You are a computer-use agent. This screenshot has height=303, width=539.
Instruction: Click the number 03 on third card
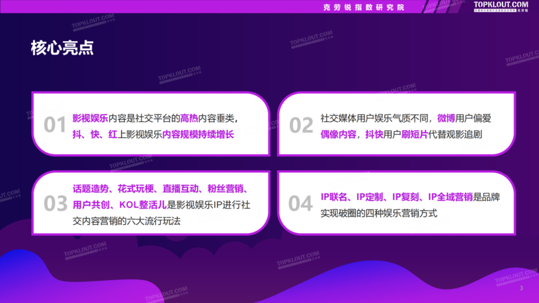[55, 203]
